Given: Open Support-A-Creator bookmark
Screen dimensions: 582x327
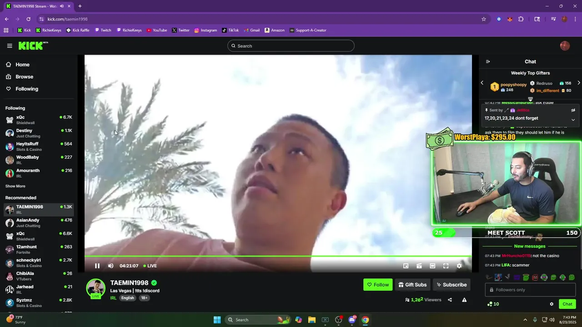Looking at the screenshot, I should click(x=308, y=30).
